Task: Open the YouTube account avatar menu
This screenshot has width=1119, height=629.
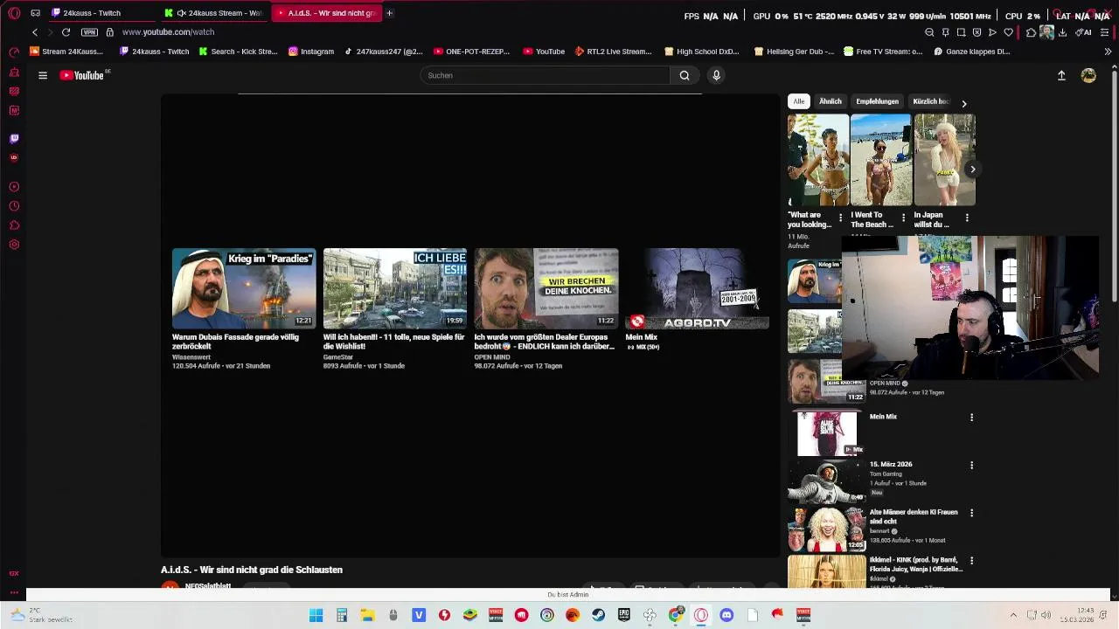Action: click(1088, 76)
